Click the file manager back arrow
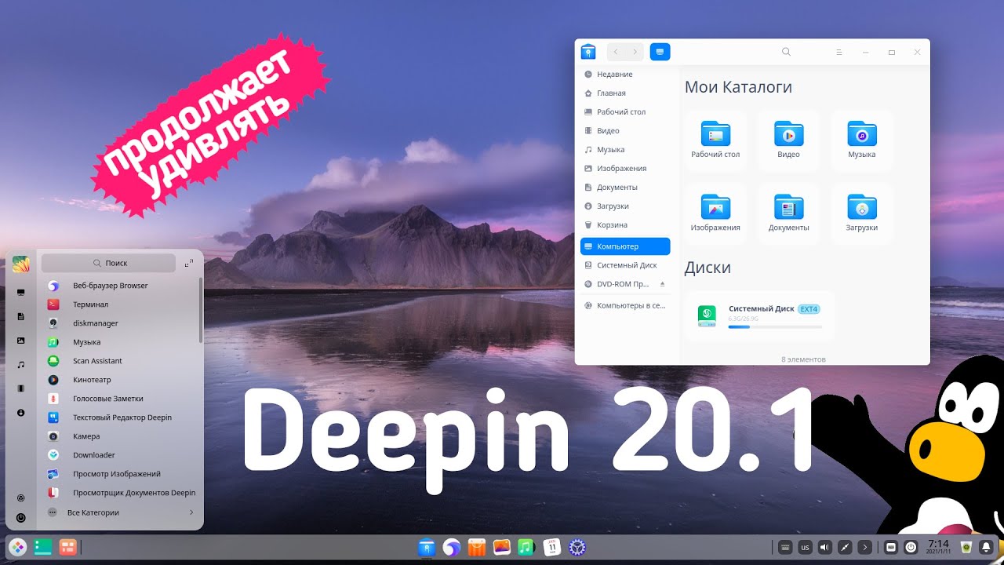This screenshot has width=1004, height=565. (x=616, y=52)
